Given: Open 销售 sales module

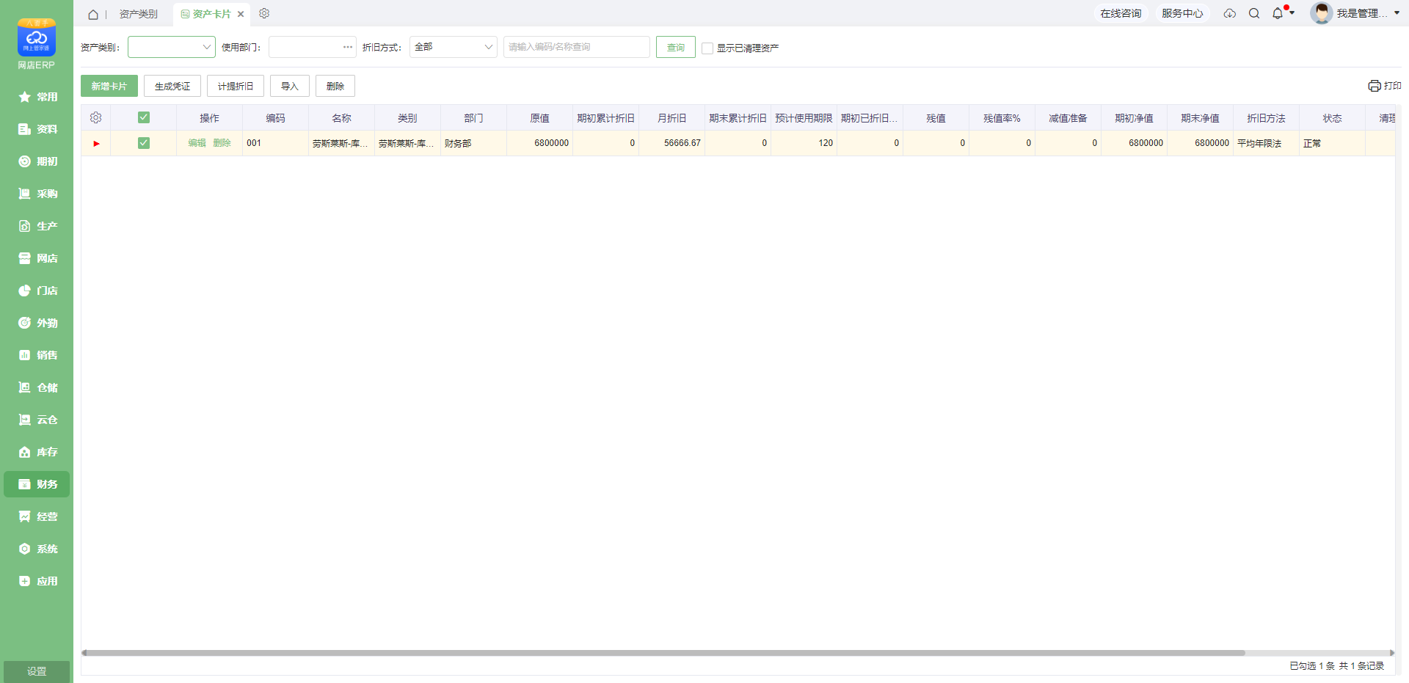Looking at the screenshot, I should coord(37,355).
